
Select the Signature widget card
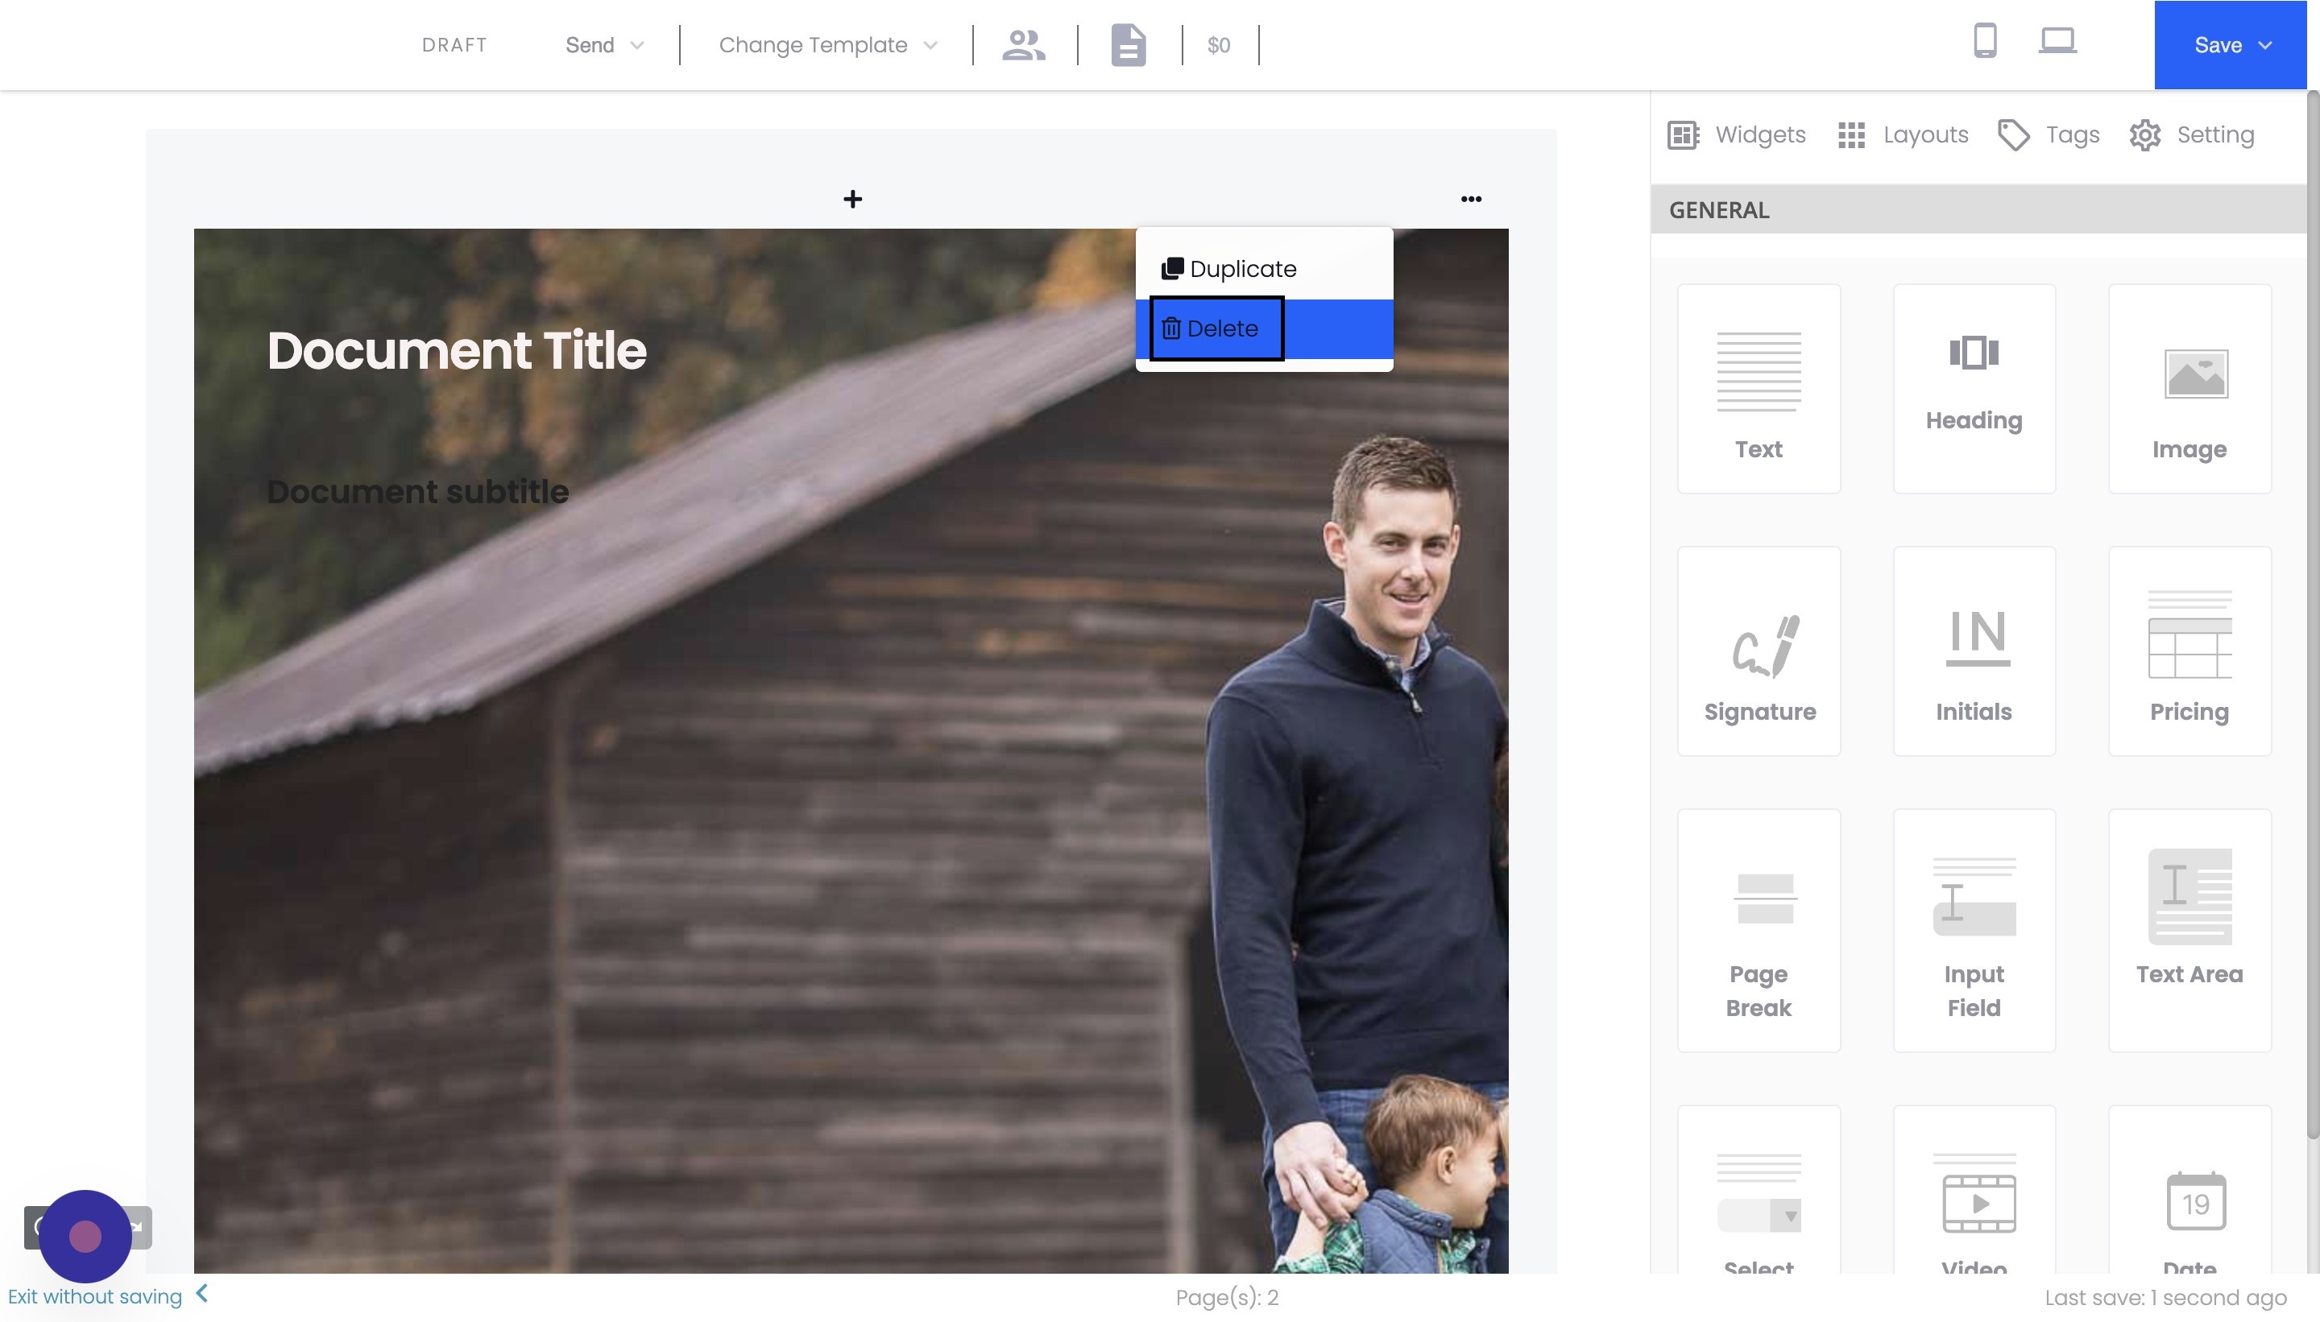point(1758,650)
